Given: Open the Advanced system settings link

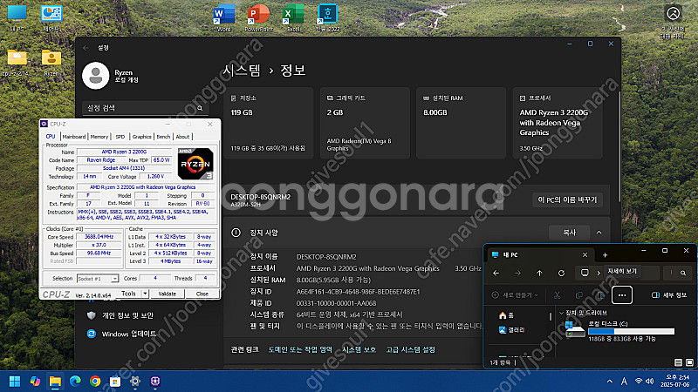Looking at the screenshot, I should click(410, 350).
